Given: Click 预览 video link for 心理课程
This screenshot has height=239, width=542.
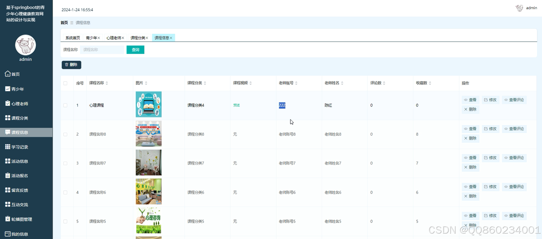Looking at the screenshot, I should tap(237, 105).
